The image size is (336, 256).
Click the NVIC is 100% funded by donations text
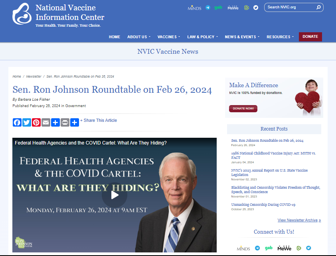[256, 93]
